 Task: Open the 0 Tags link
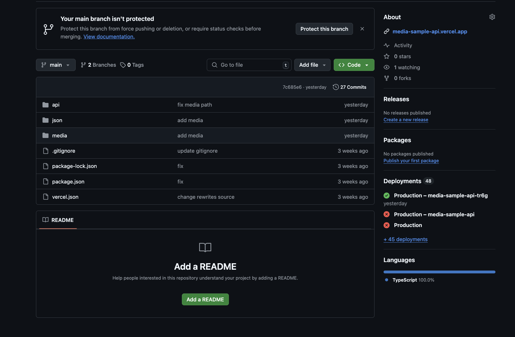(132, 65)
